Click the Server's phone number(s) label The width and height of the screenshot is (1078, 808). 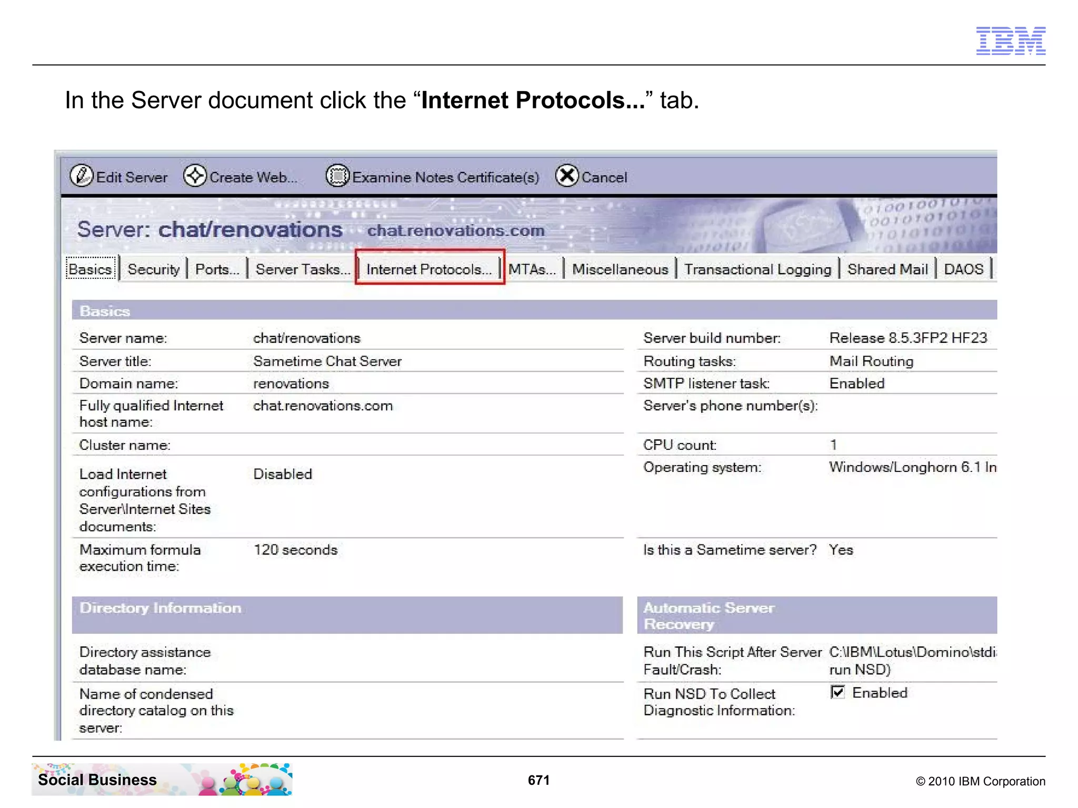[731, 406]
